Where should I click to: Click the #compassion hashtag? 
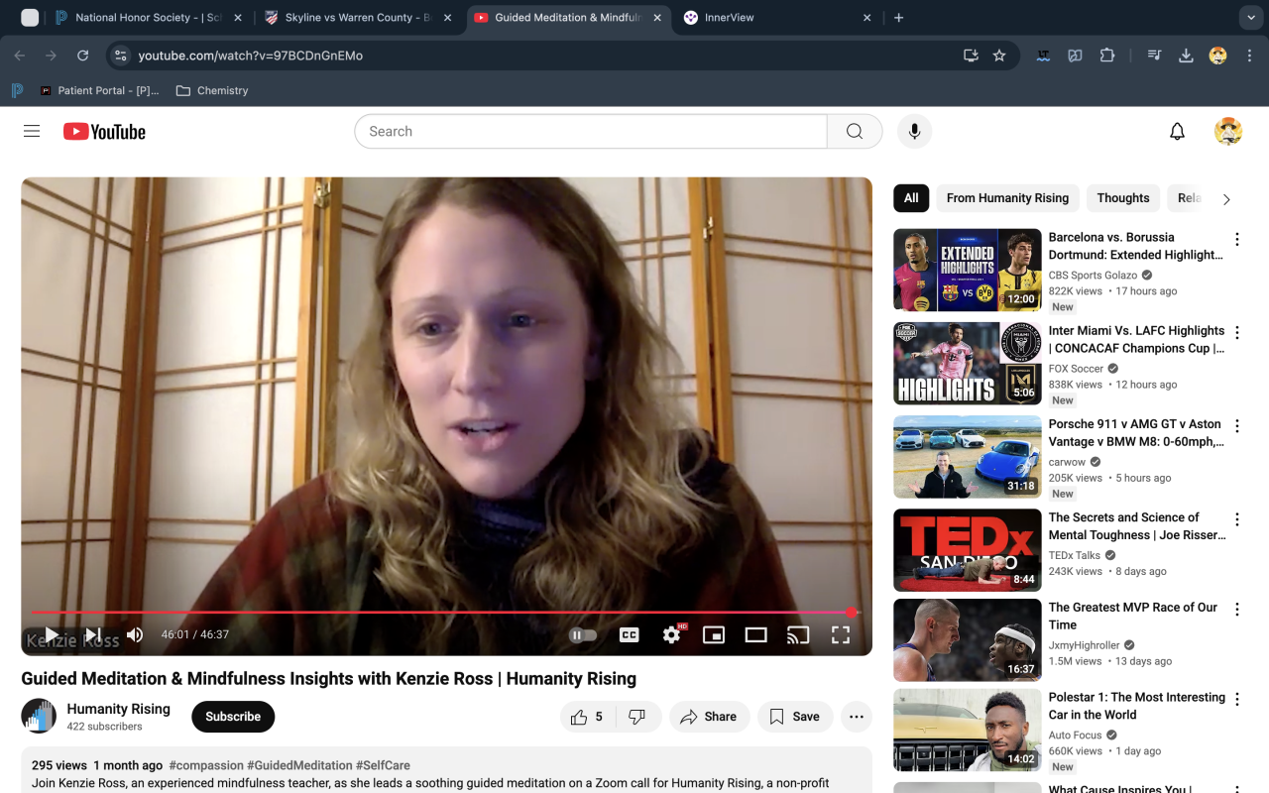point(206,765)
